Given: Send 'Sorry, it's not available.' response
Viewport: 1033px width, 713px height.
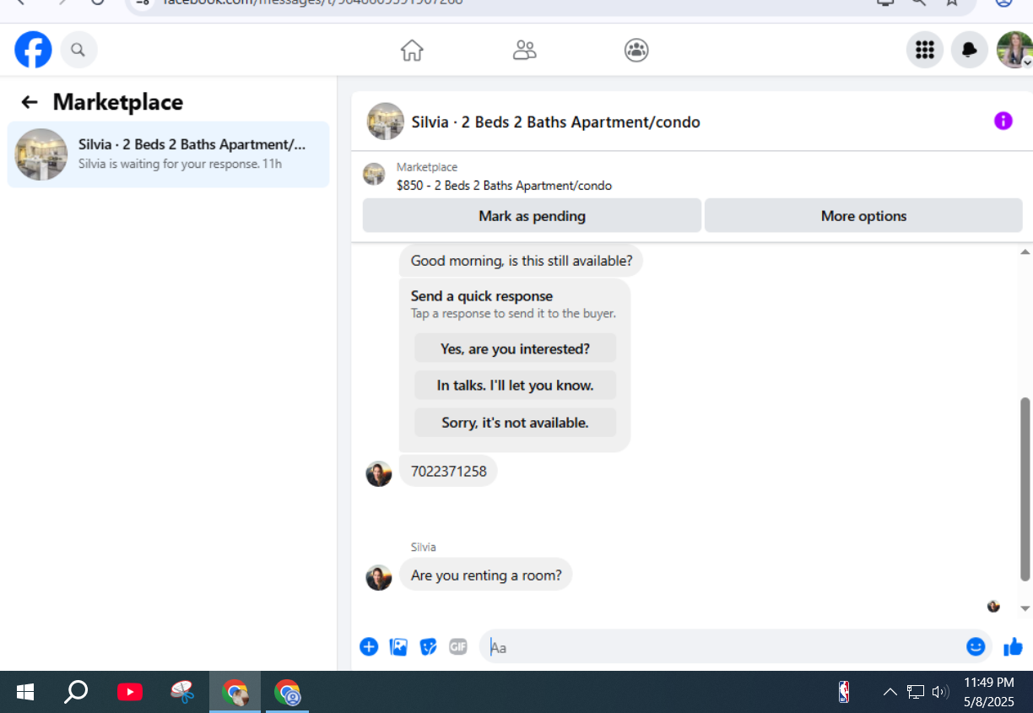Looking at the screenshot, I should (515, 423).
